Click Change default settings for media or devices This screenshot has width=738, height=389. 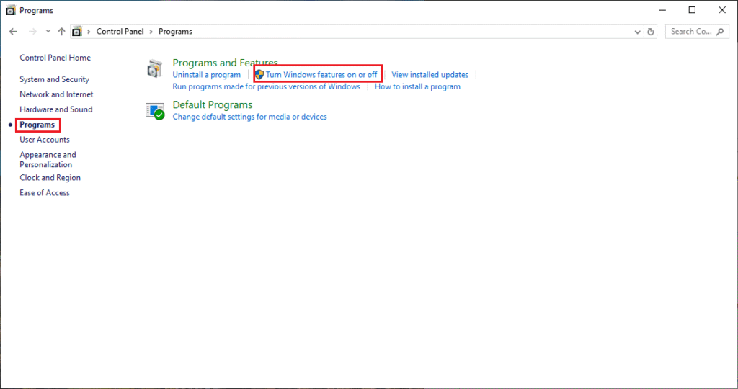click(x=249, y=117)
